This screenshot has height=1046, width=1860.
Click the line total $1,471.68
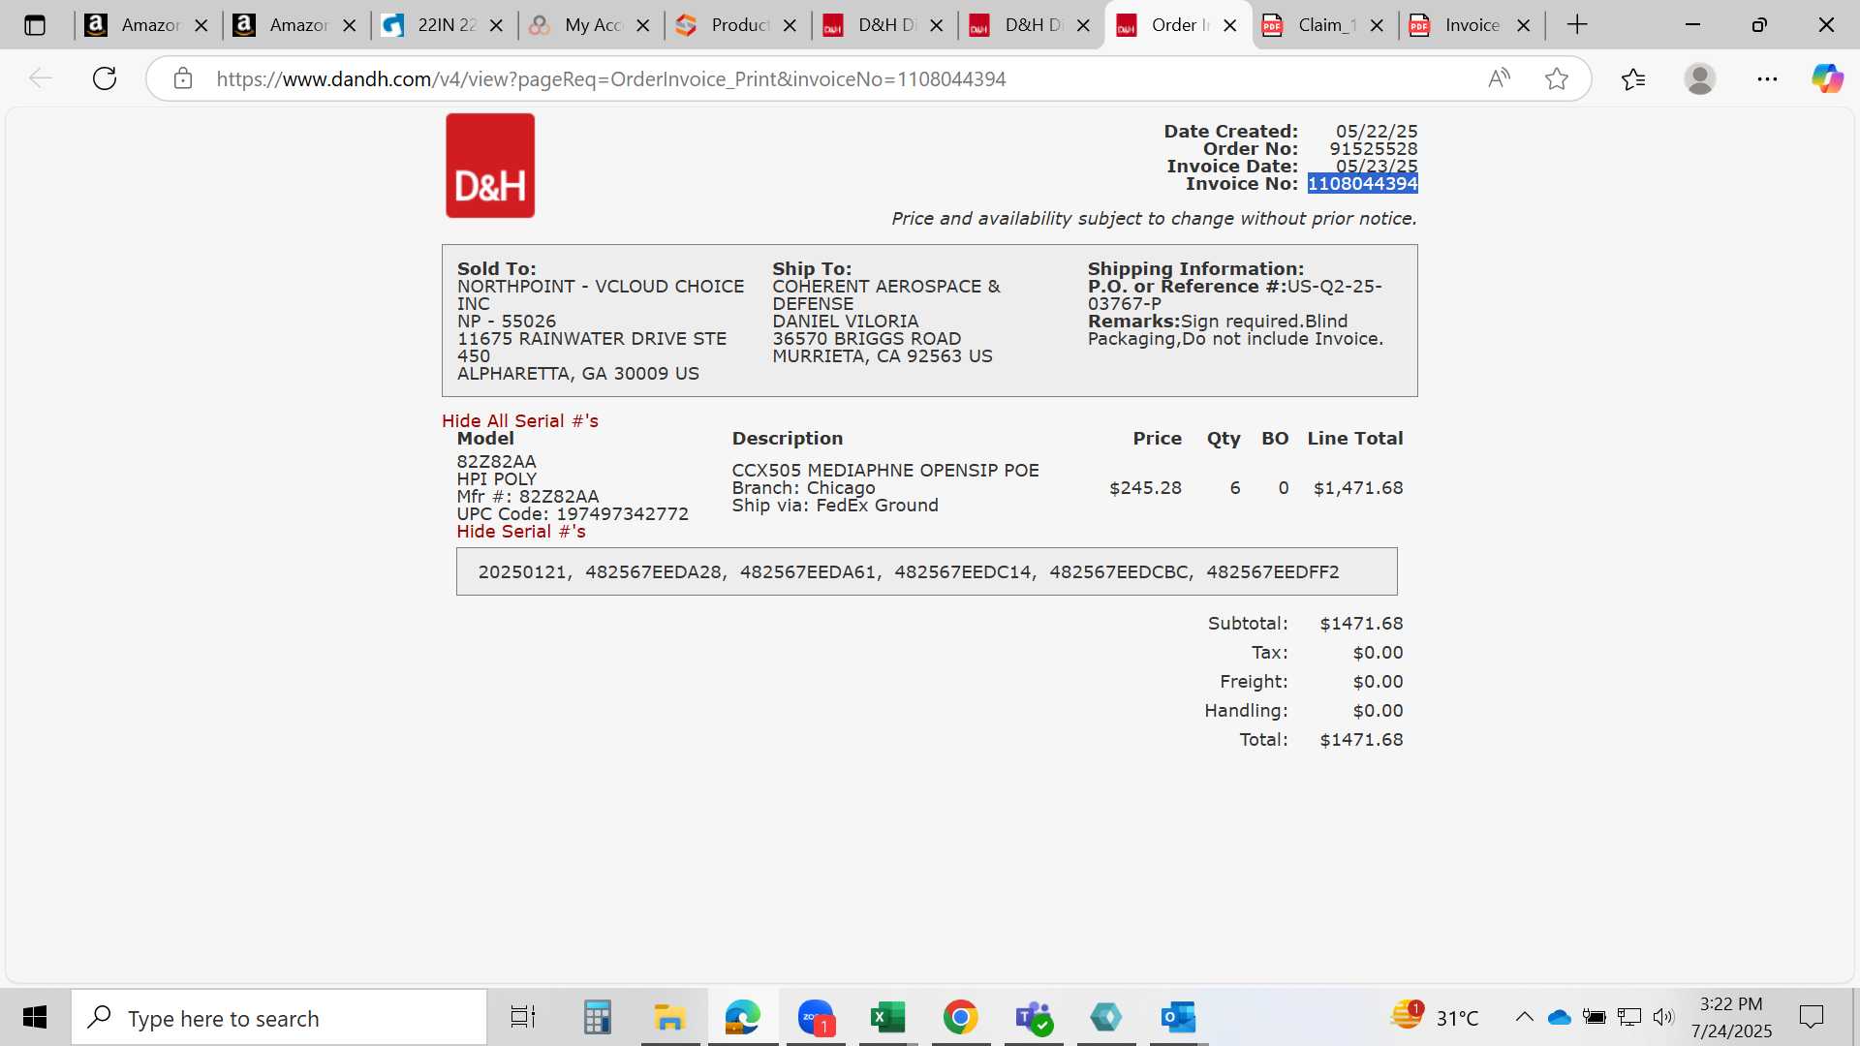[x=1358, y=488]
